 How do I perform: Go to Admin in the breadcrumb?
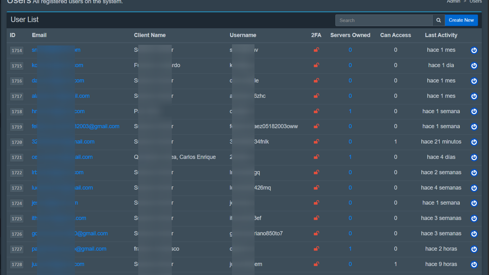click(x=453, y=2)
